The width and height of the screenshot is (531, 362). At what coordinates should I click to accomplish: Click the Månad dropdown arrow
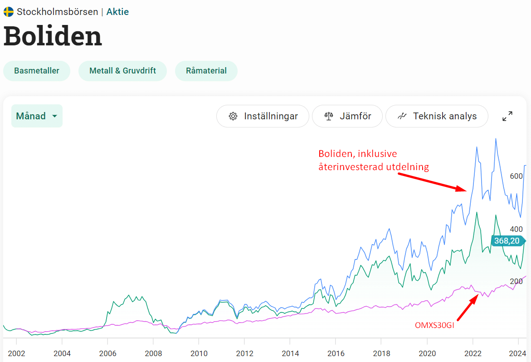(x=55, y=116)
